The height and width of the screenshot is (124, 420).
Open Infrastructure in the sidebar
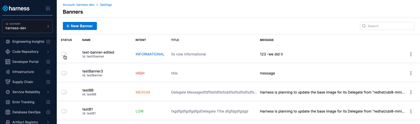(x=23, y=72)
